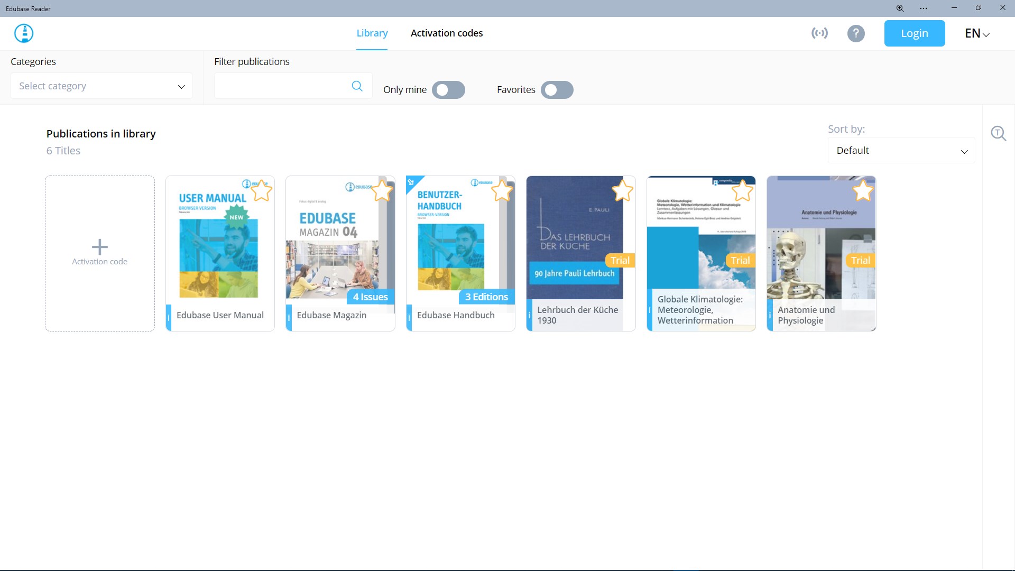
Task: Open the Select category dropdown
Action: click(101, 86)
